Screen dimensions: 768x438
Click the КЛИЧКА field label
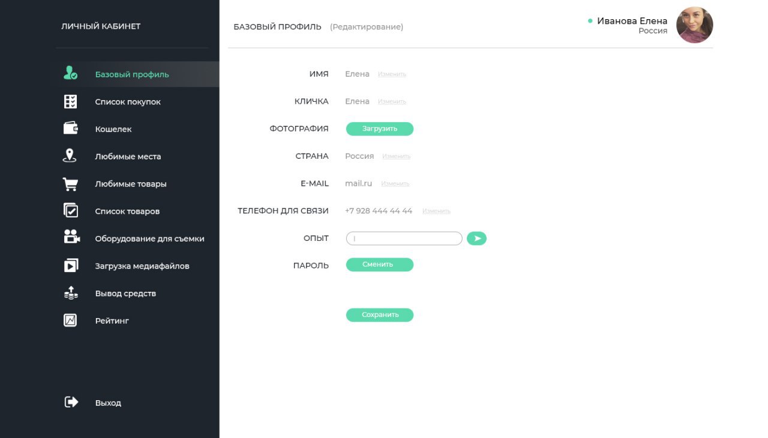(x=311, y=101)
